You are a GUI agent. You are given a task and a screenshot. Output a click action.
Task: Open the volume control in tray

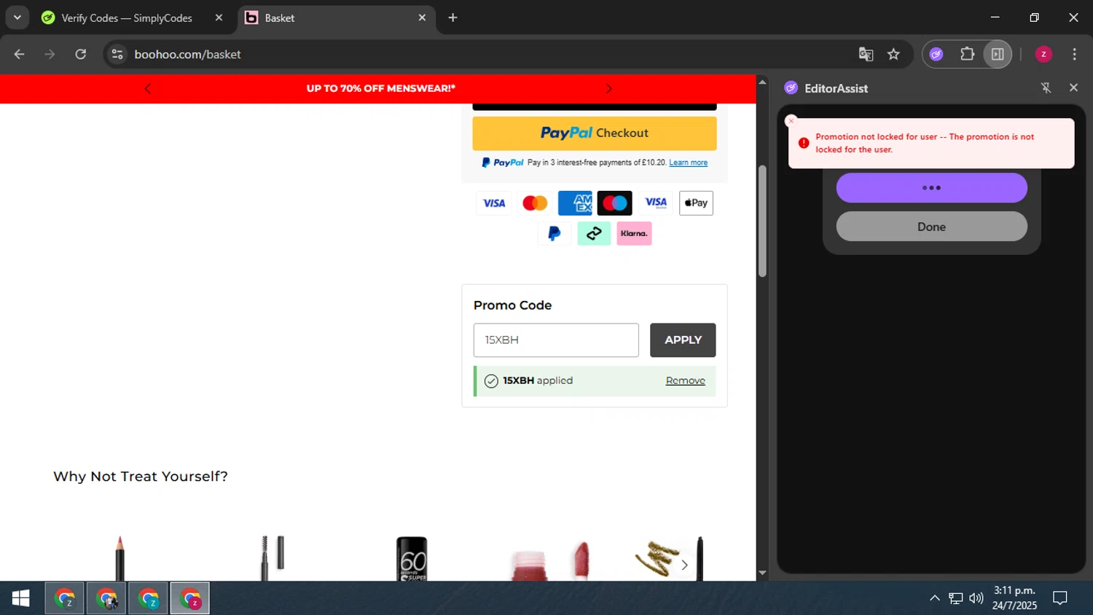tap(976, 598)
